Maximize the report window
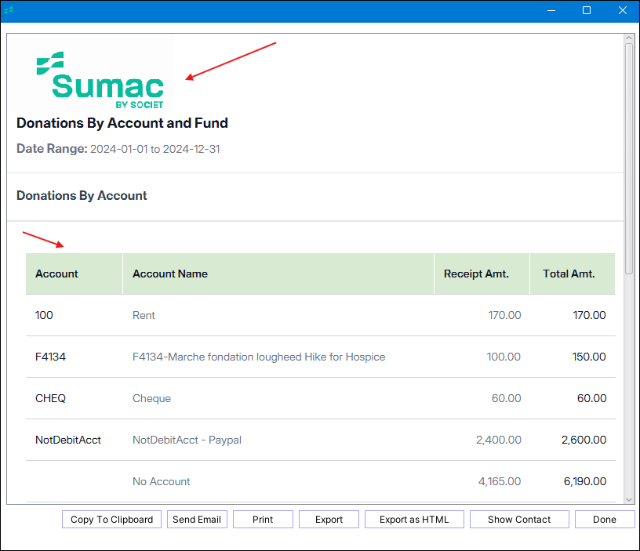This screenshot has width=640, height=551. point(587,11)
